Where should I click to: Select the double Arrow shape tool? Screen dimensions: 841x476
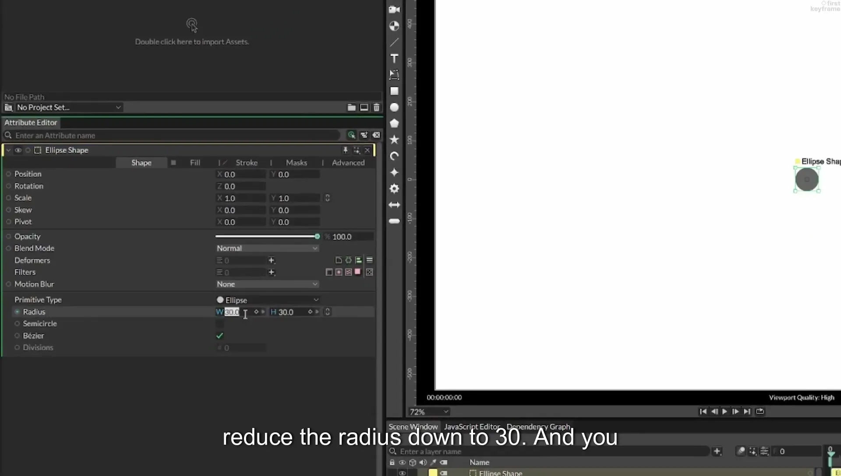394,205
